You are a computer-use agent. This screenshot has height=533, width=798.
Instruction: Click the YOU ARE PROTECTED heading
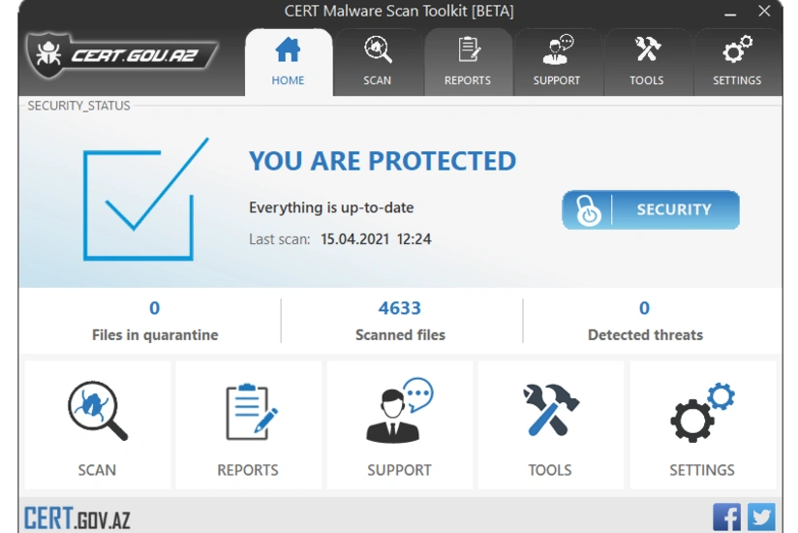click(x=383, y=161)
